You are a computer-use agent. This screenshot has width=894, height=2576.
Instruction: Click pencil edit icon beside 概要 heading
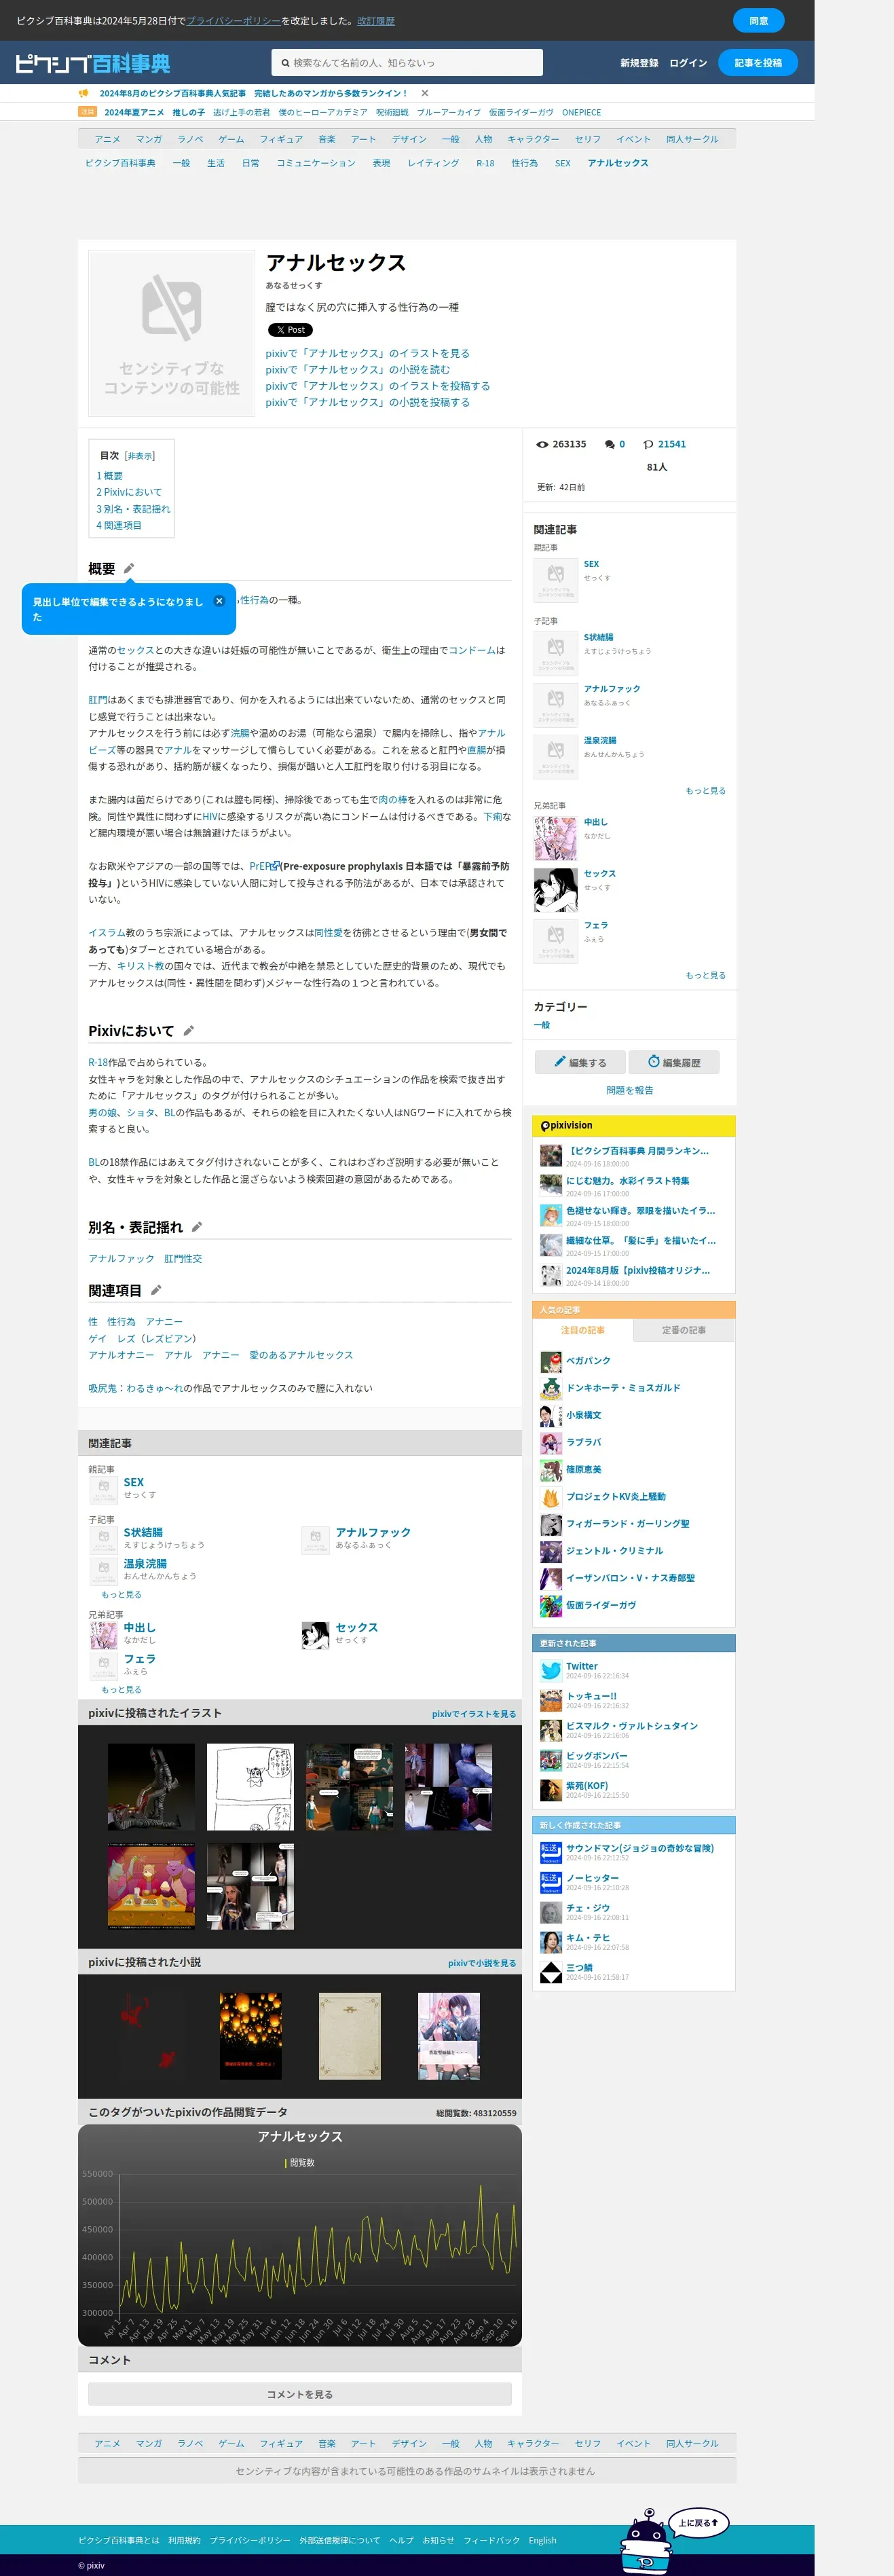[x=129, y=568]
